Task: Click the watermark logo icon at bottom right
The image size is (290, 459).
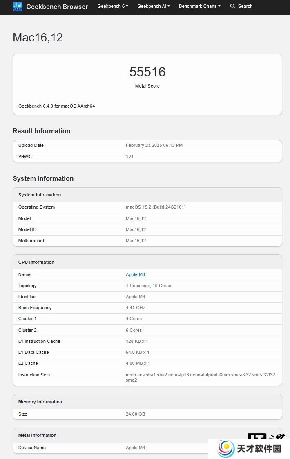Action: tap(226, 448)
